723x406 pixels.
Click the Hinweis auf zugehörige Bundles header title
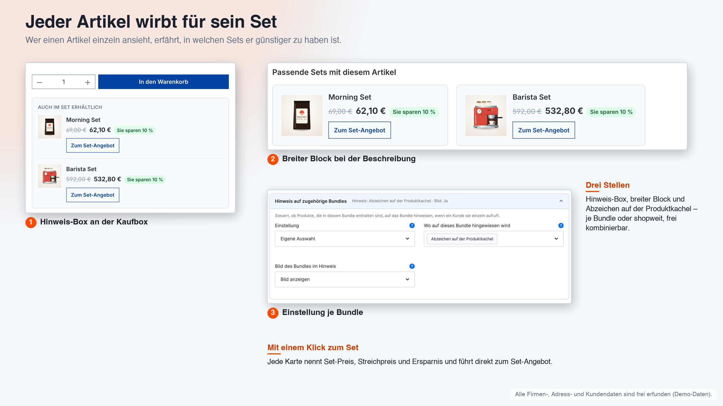pyautogui.click(x=311, y=201)
